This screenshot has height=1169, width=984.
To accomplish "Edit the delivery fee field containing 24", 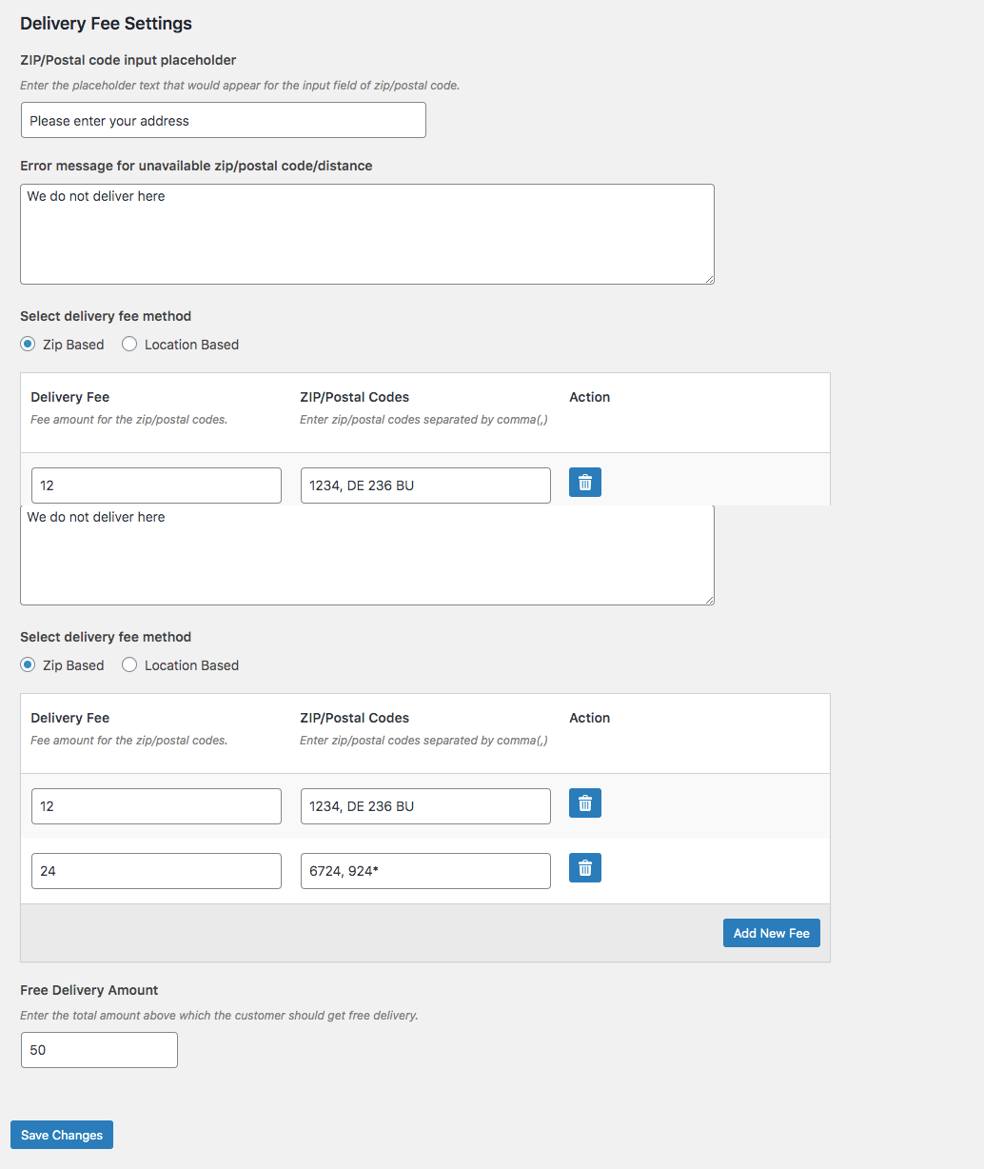I will pos(156,871).
